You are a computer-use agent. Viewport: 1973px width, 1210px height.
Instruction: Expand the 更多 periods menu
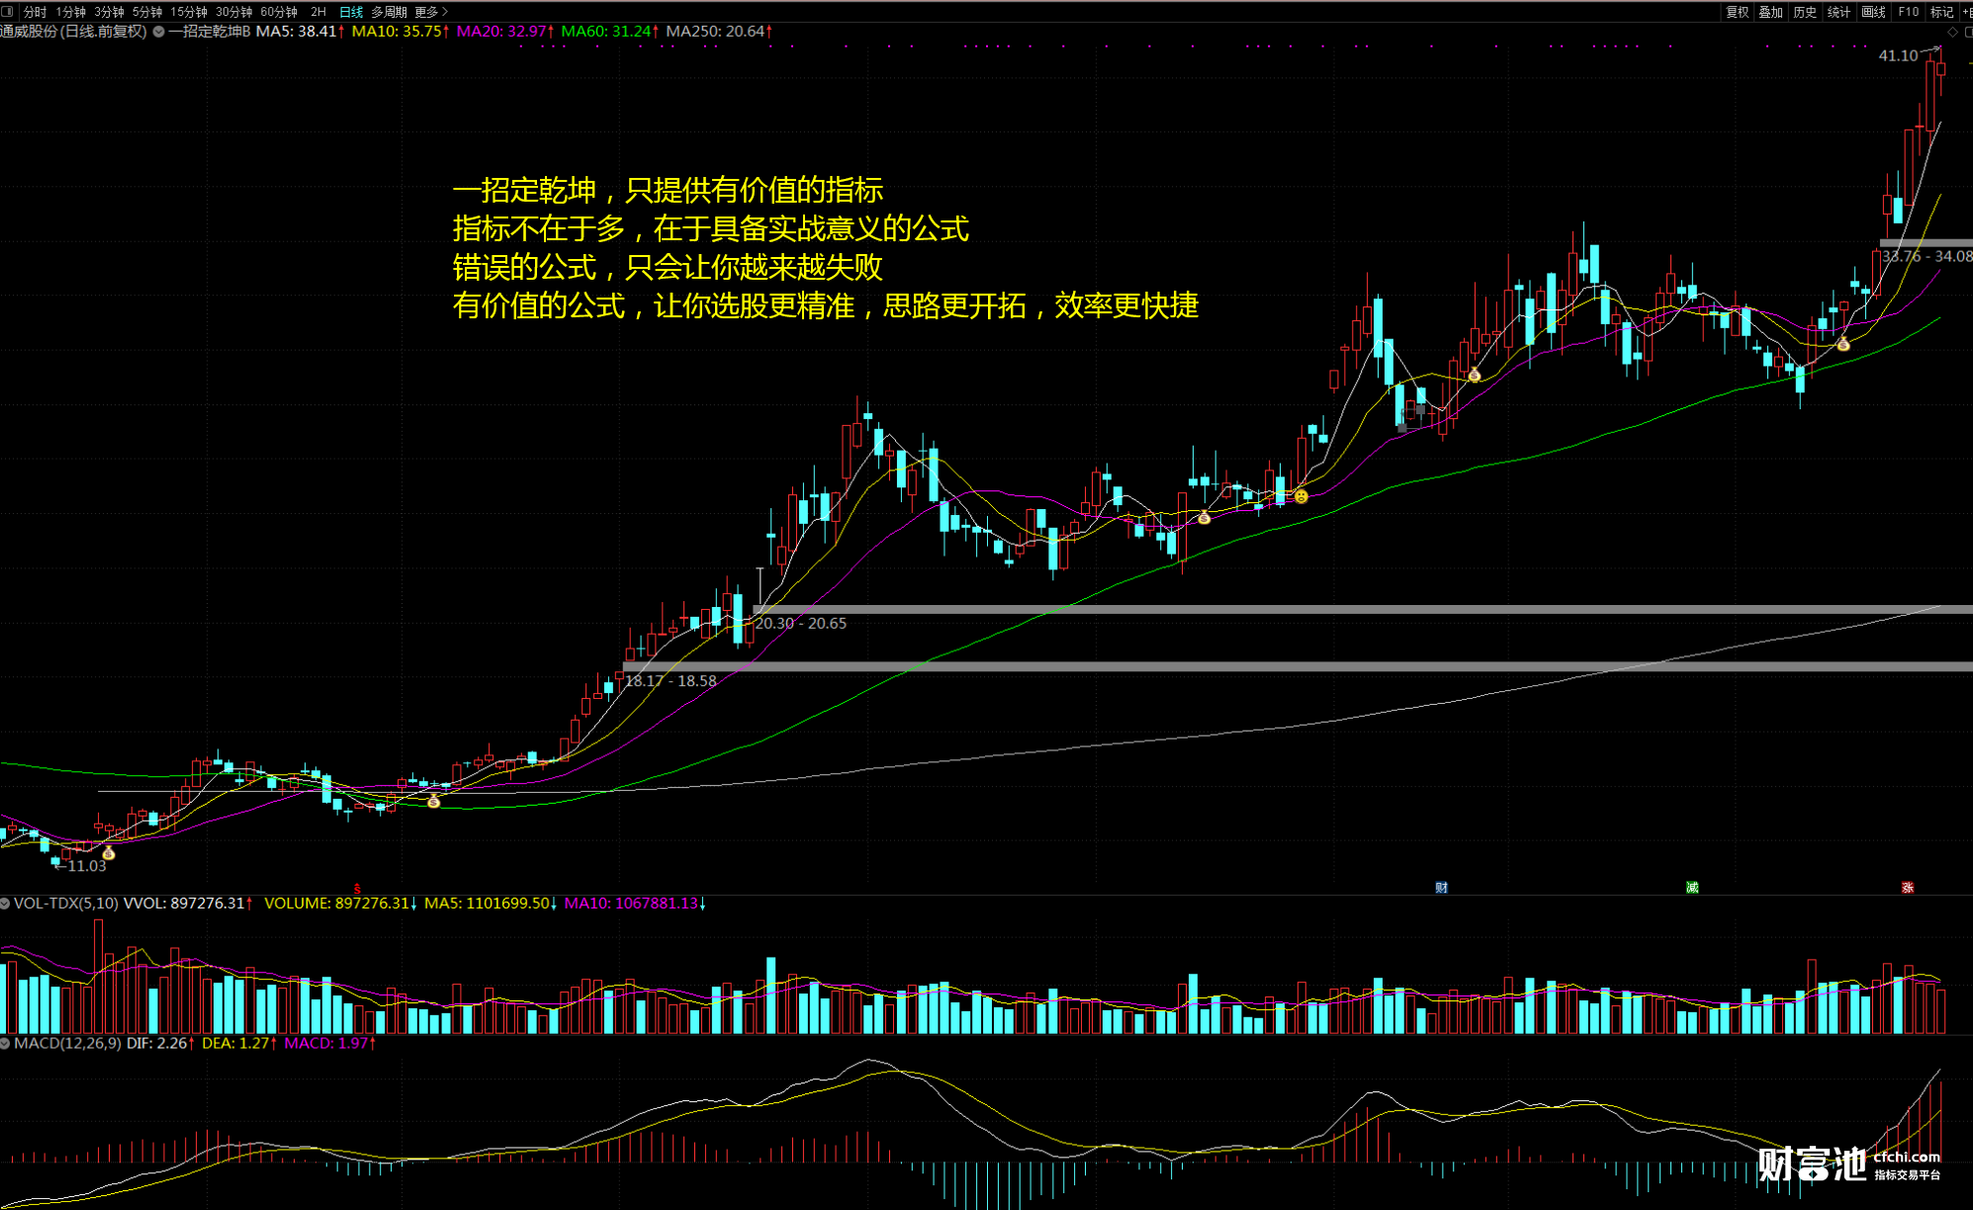[431, 12]
